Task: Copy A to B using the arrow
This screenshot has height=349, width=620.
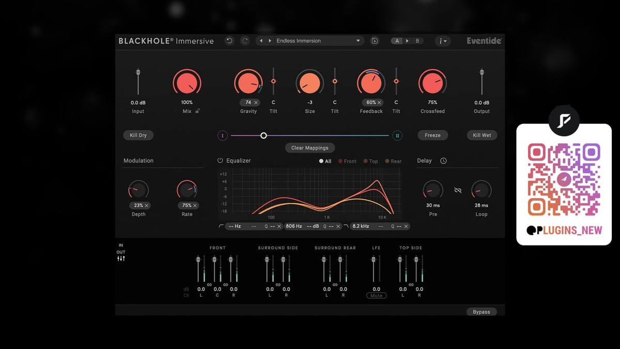Action: point(407,41)
